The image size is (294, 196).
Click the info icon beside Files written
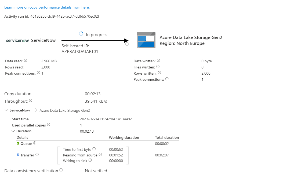coord(158,67)
